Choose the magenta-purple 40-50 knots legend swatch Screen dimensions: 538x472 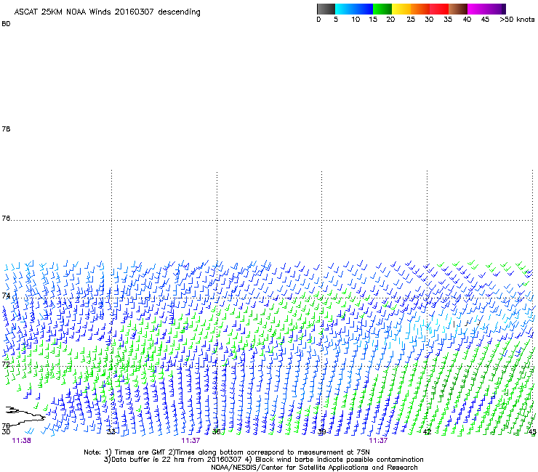tap(486, 9)
